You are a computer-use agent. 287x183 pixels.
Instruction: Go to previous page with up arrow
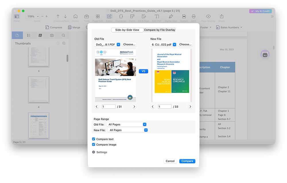pos(58,16)
